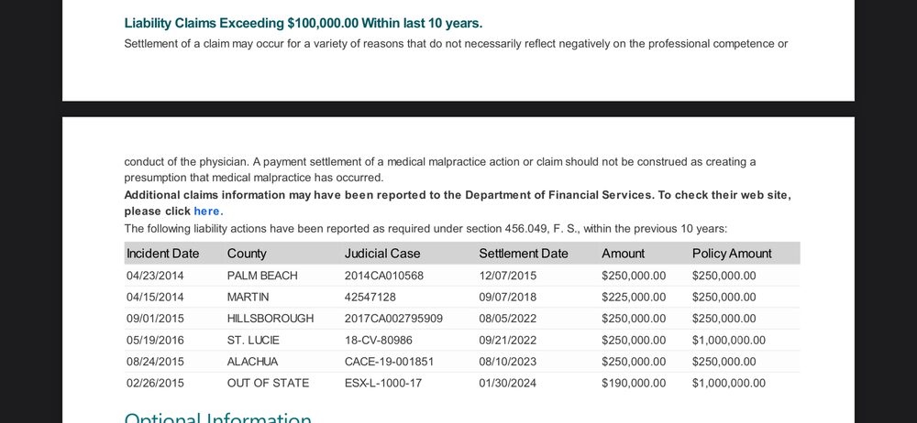Click the County column header
Viewport: 917px width, 423px height.
point(247,254)
